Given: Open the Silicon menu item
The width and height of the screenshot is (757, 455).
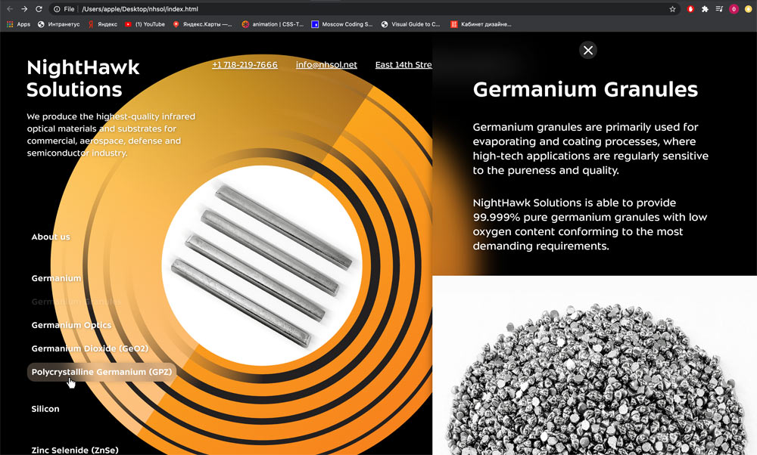Looking at the screenshot, I should [x=45, y=409].
